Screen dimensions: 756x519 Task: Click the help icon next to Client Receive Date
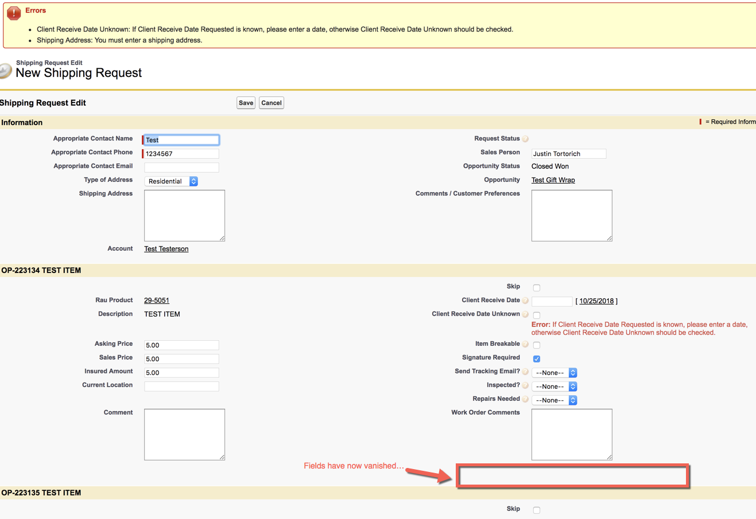click(x=525, y=301)
